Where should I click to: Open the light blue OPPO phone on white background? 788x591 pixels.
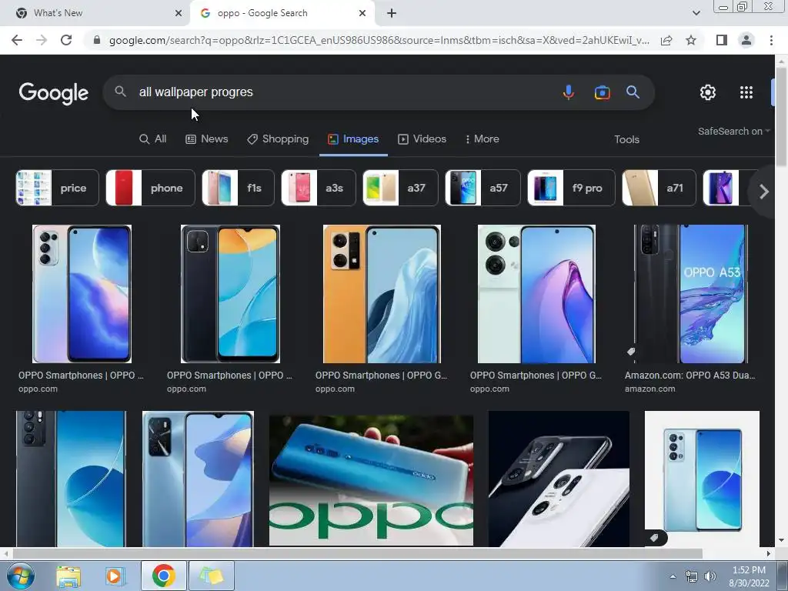pos(702,479)
